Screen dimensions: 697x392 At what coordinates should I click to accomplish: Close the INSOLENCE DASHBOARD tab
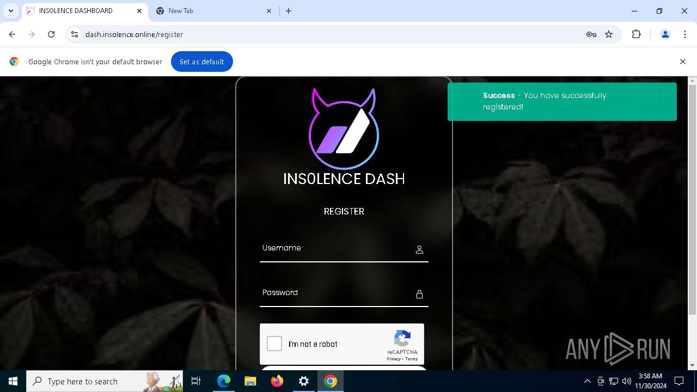click(139, 11)
